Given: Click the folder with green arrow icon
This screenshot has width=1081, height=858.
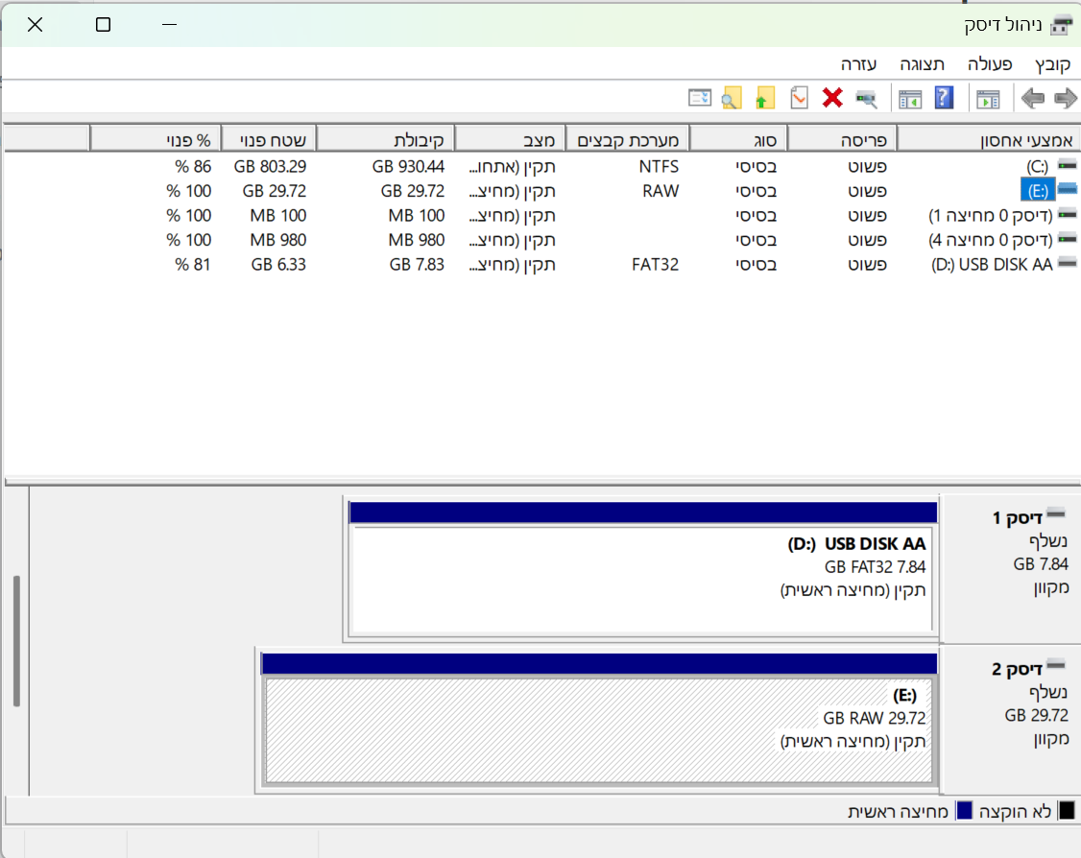Looking at the screenshot, I should pos(763,98).
